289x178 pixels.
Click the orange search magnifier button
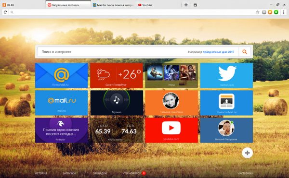[x=245, y=52]
